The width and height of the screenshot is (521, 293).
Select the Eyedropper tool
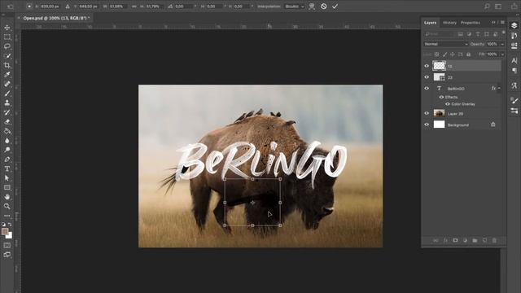(x=7, y=74)
